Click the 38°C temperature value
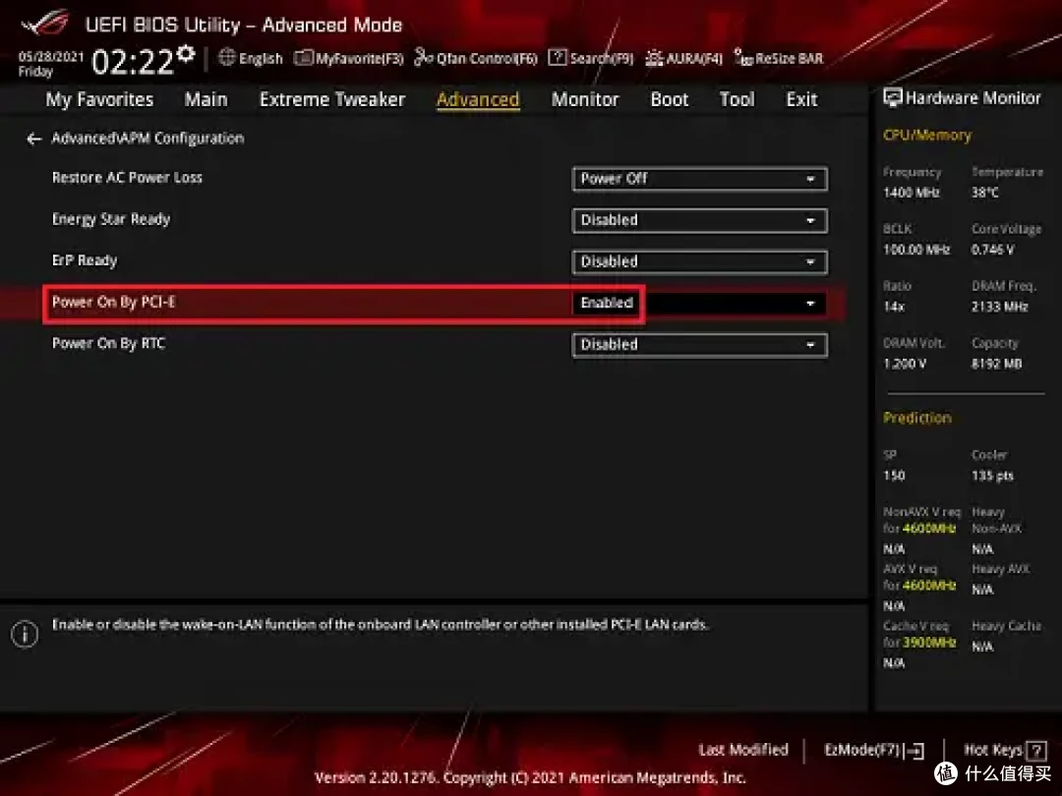 coord(984,193)
